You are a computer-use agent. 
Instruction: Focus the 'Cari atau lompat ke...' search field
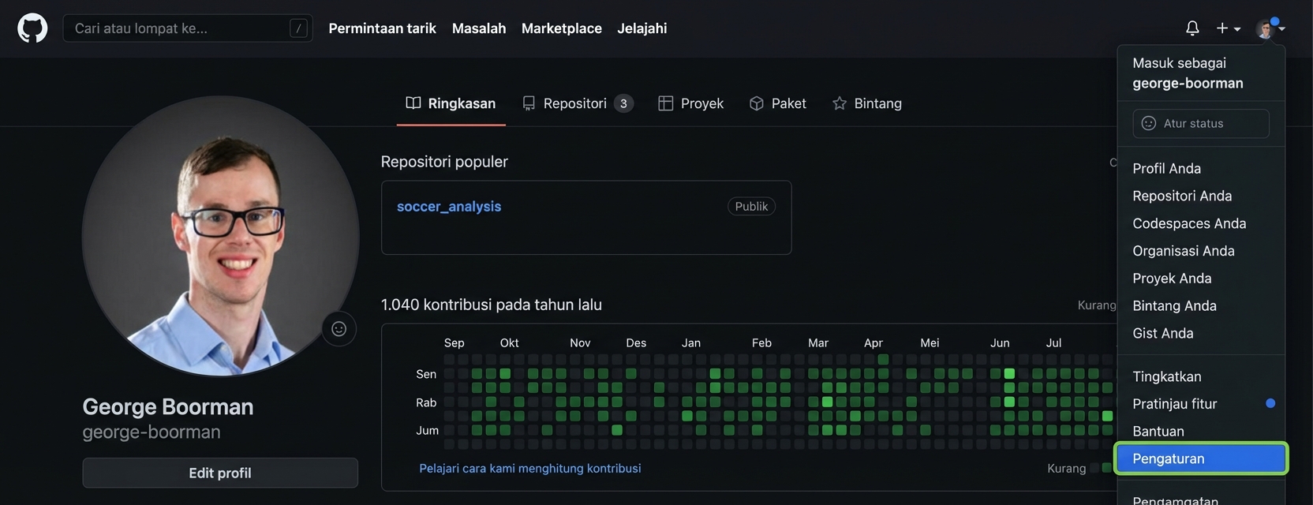pos(188,28)
